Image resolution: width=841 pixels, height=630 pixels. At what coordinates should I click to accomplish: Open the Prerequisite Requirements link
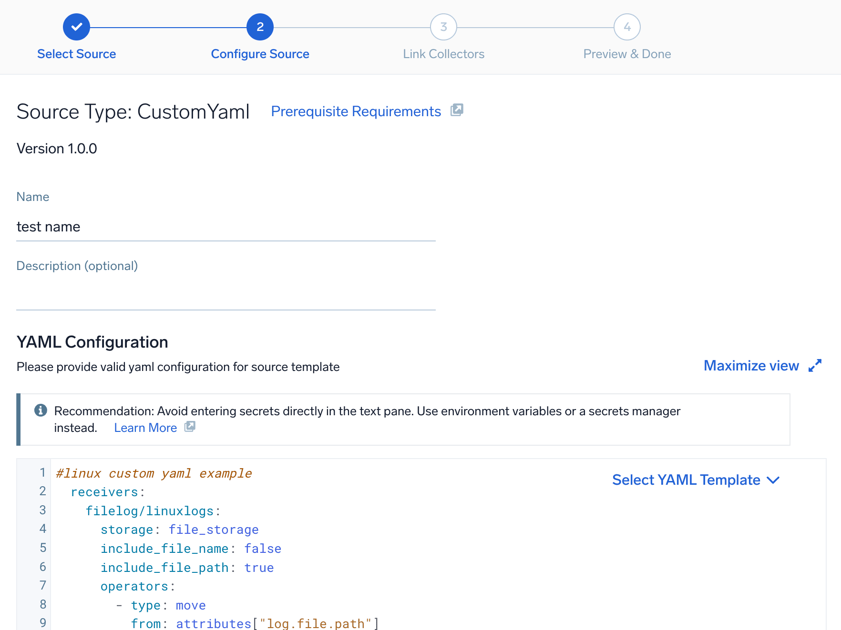[356, 111]
